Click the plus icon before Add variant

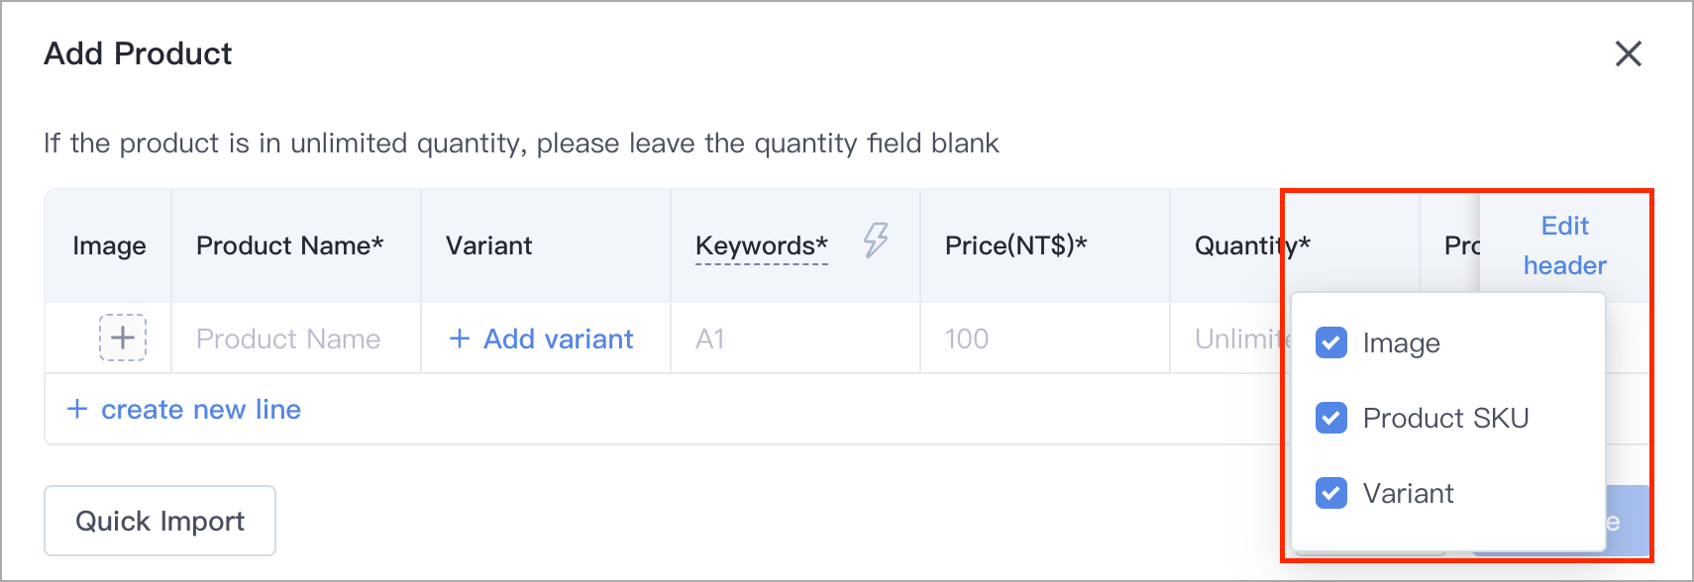tap(460, 339)
